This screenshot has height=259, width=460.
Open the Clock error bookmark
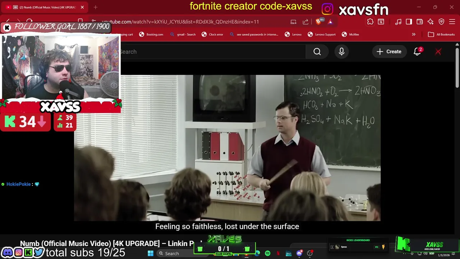[212, 35]
